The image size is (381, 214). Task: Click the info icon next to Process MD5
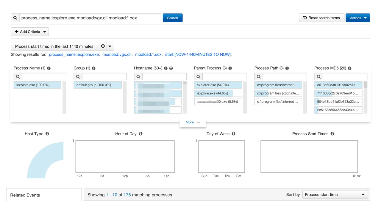tap(349, 68)
